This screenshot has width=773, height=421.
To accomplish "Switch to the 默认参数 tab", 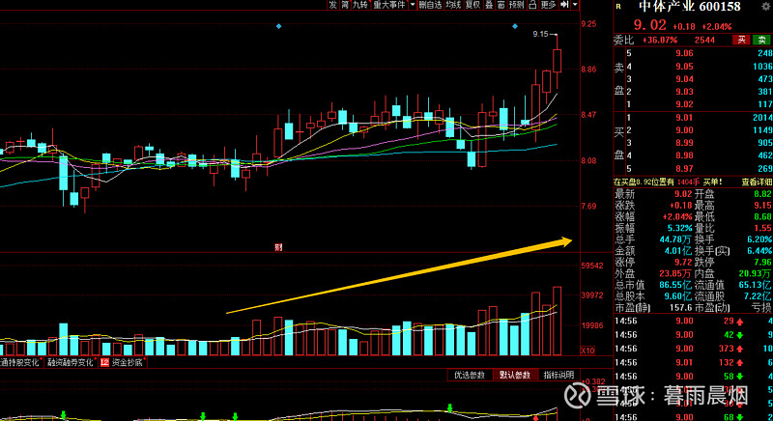I will click(x=513, y=375).
